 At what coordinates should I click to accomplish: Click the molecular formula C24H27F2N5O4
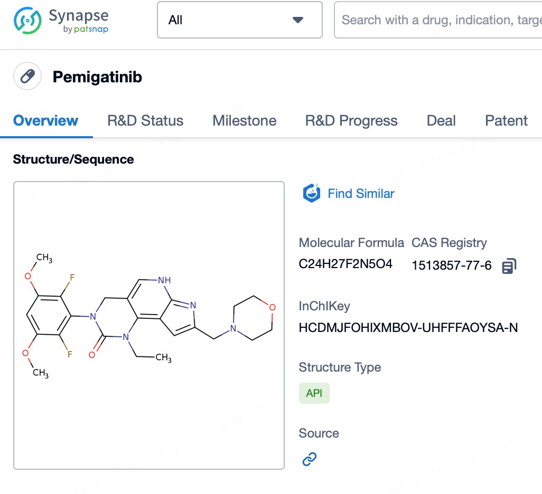(x=345, y=264)
